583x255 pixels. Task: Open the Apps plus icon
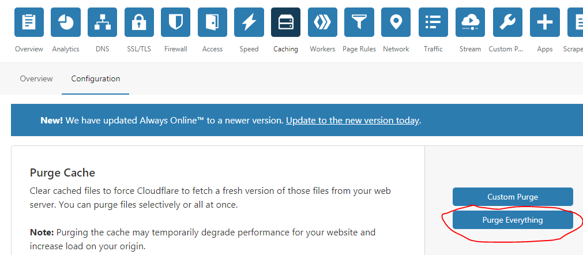[x=544, y=22]
